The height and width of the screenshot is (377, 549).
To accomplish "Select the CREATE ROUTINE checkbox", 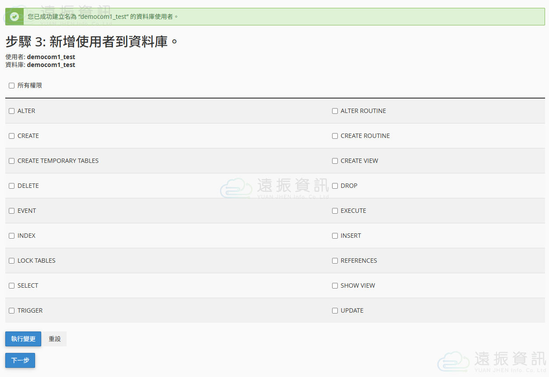I will coord(335,136).
